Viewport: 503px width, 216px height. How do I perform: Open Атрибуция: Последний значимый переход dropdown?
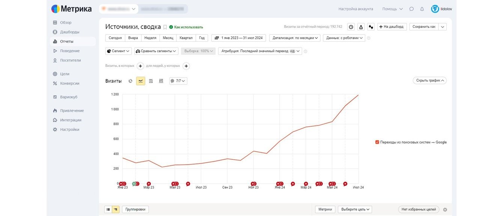[260, 51]
